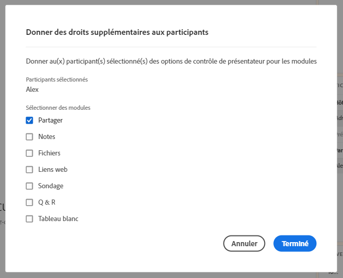The image size is (343, 278).
Task: Click the "Sondage" label text
Action: (x=51, y=186)
